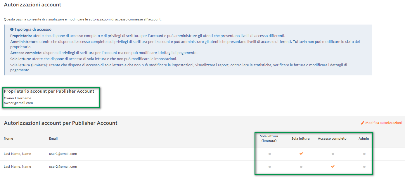Click the Nome column header
The height and width of the screenshot is (180, 405).
point(8,139)
